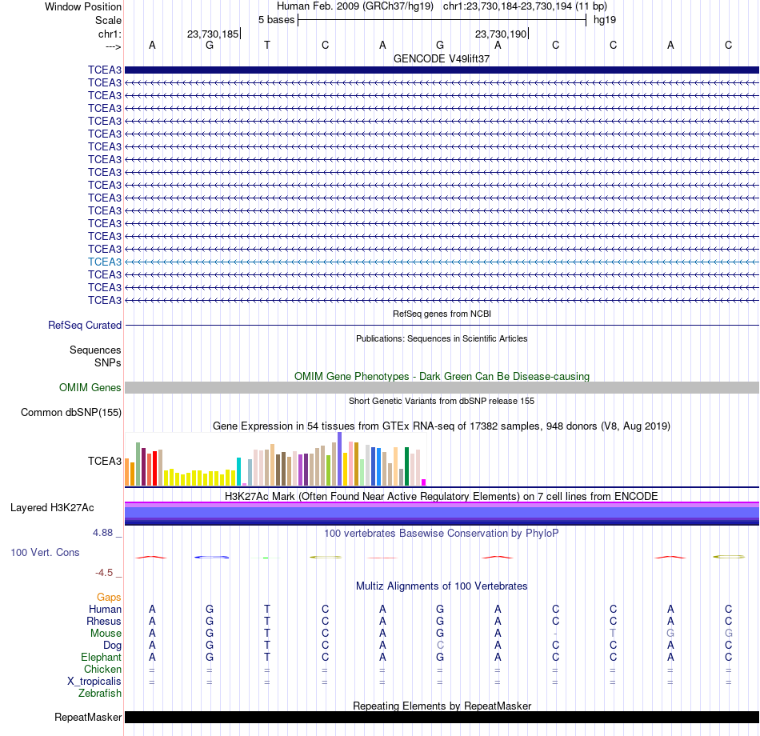
Task: Click the blue PhyloP bar under G
Action: 211,557
